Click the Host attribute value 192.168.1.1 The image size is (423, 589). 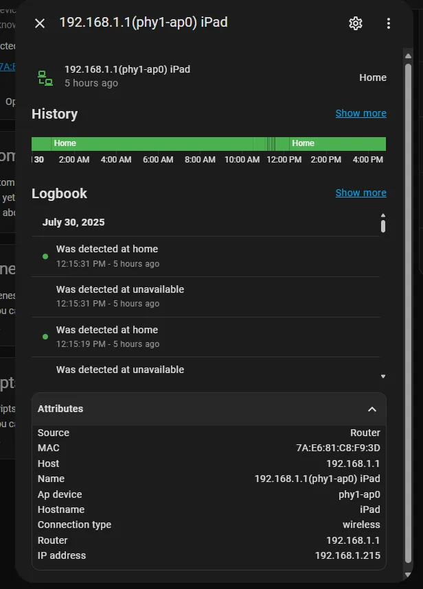coord(353,464)
